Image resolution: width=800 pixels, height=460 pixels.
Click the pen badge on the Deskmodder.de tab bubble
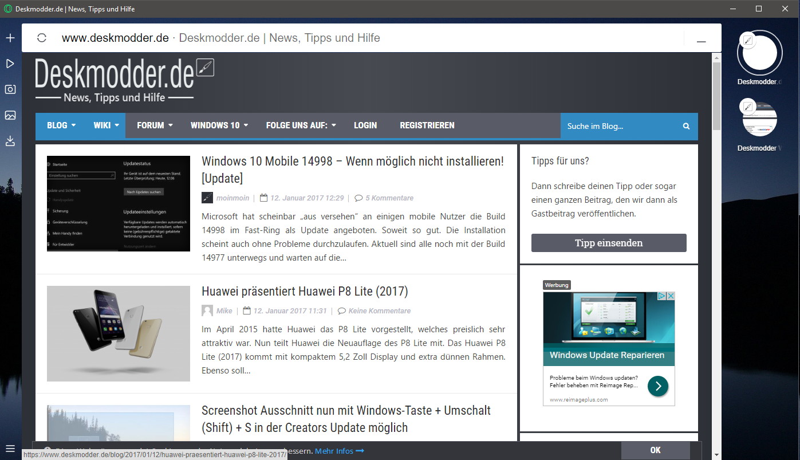coord(747,40)
